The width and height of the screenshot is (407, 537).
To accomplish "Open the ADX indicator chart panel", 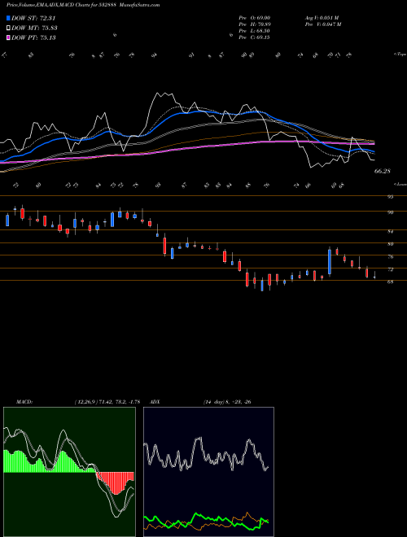I will 208,472.
